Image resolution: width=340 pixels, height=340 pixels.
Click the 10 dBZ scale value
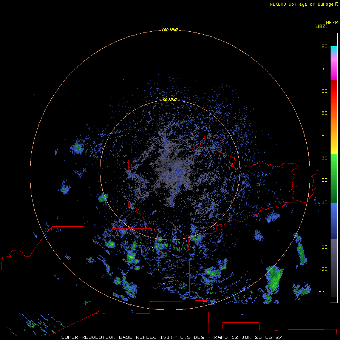(x=325, y=202)
